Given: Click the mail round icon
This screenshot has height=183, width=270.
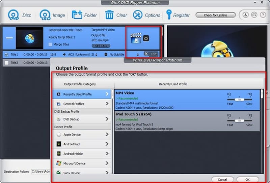Looking at the screenshot, I should pyautogui.click(x=254, y=15).
